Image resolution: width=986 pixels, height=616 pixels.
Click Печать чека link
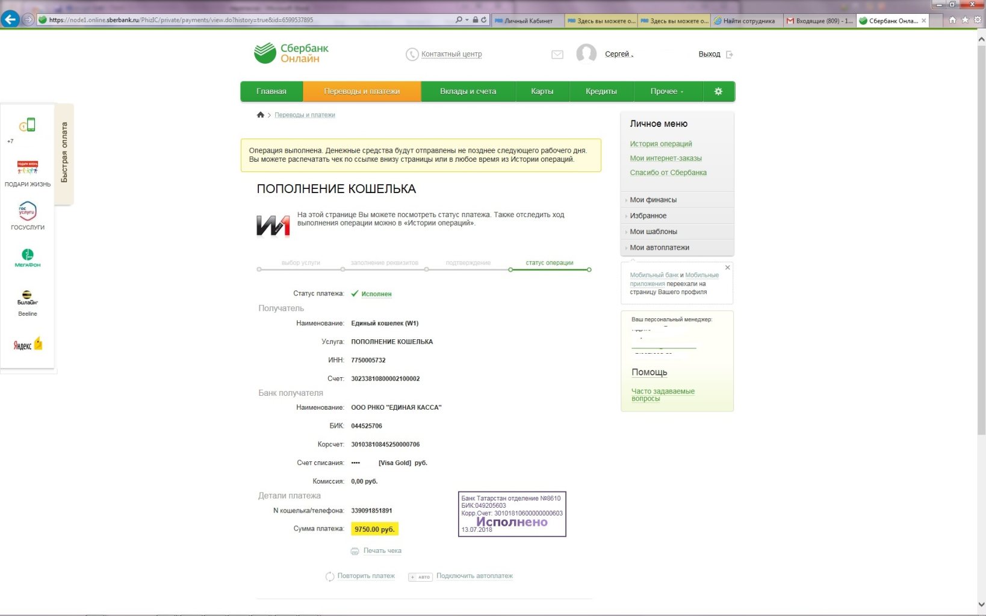[x=382, y=551]
